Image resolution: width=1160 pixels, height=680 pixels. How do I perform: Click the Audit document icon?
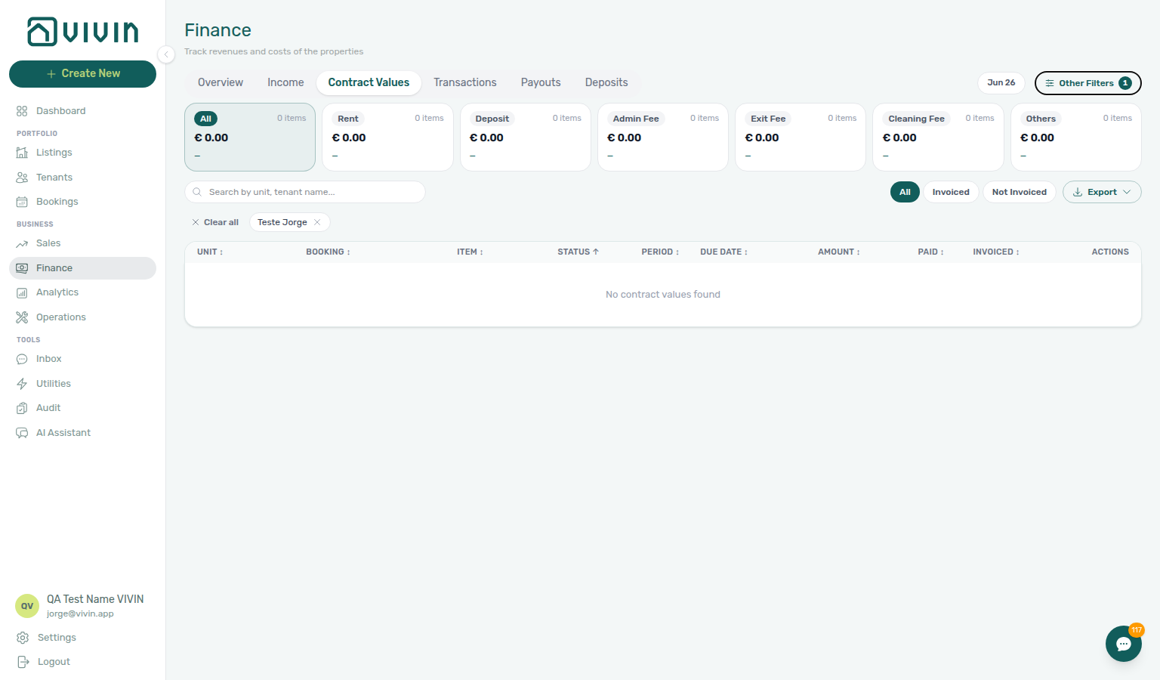click(x=22, y=408)
